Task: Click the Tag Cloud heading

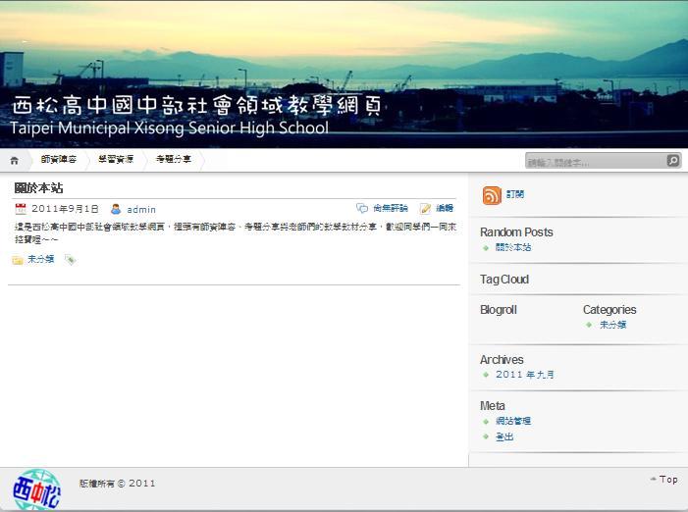Action: point(504,280)
